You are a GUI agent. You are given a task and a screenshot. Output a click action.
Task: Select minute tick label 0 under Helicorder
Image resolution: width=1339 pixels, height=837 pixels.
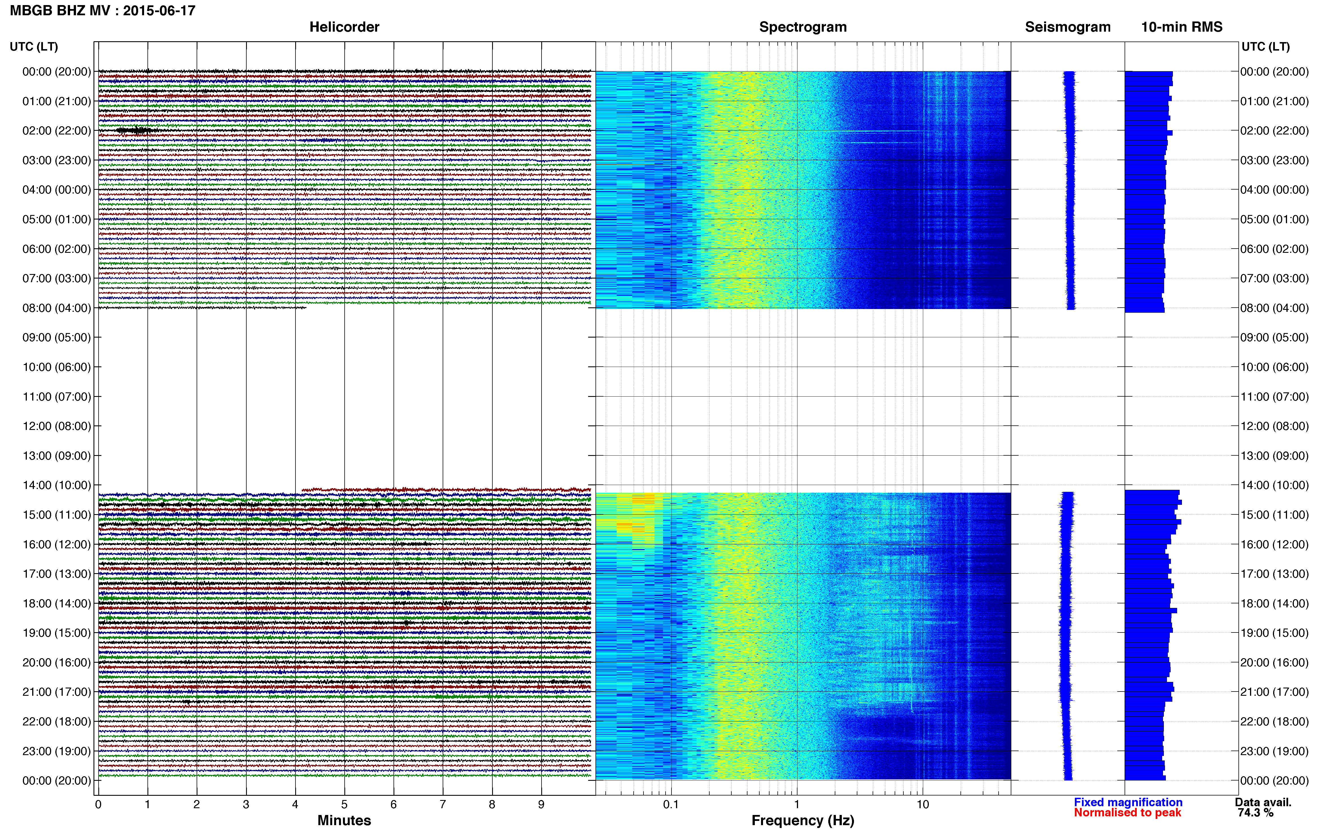(98, 804)
